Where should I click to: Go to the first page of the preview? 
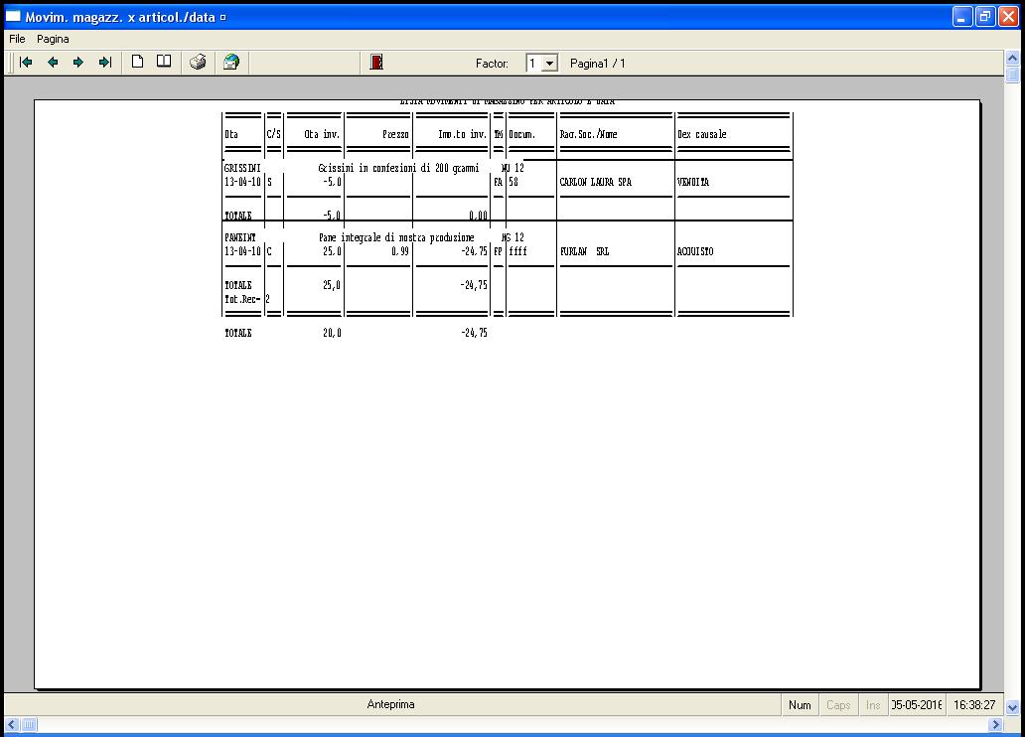pyautogui.click(x=27, y=63)
